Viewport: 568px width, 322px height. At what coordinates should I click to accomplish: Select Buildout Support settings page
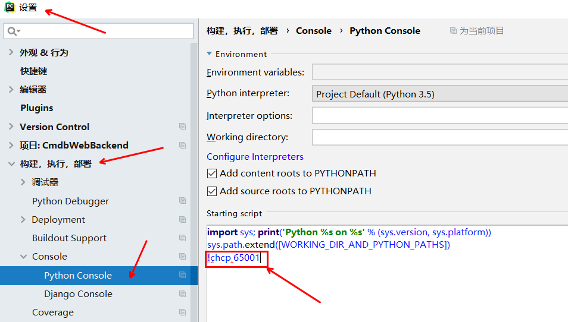[x=69, y=238]
